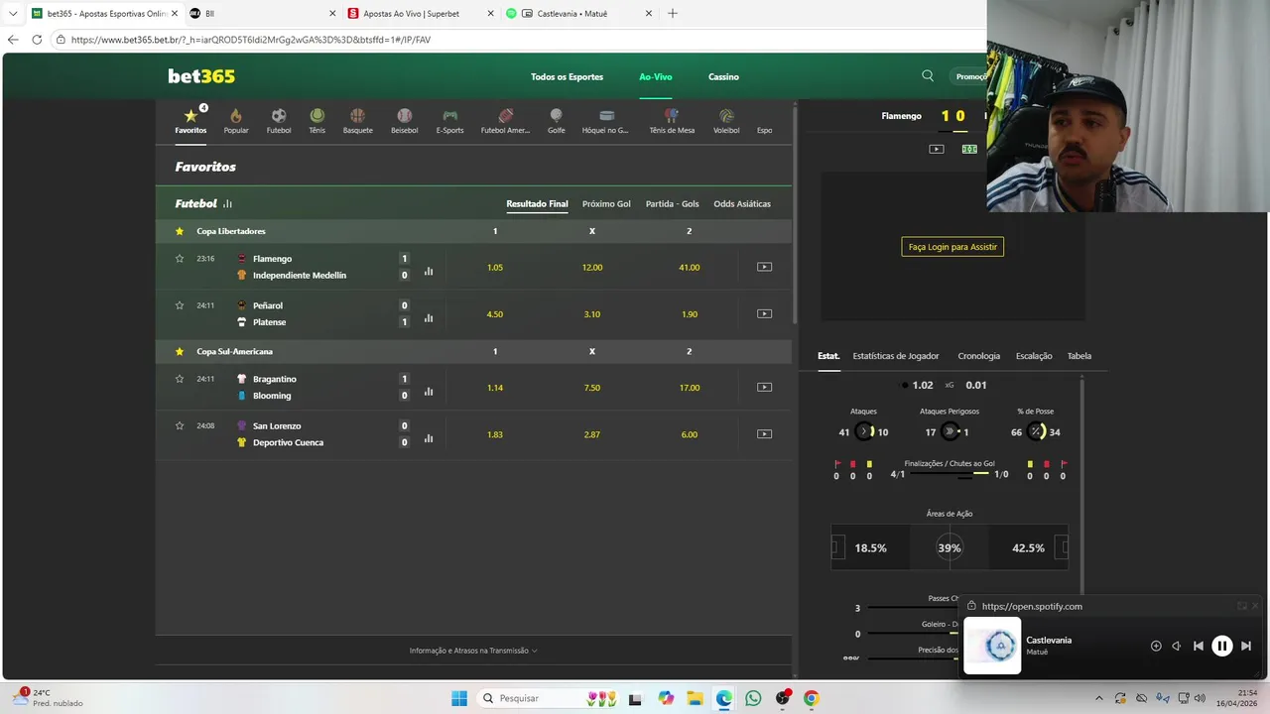Switch to Castlevania Matué browser tab

click(578, 14)
